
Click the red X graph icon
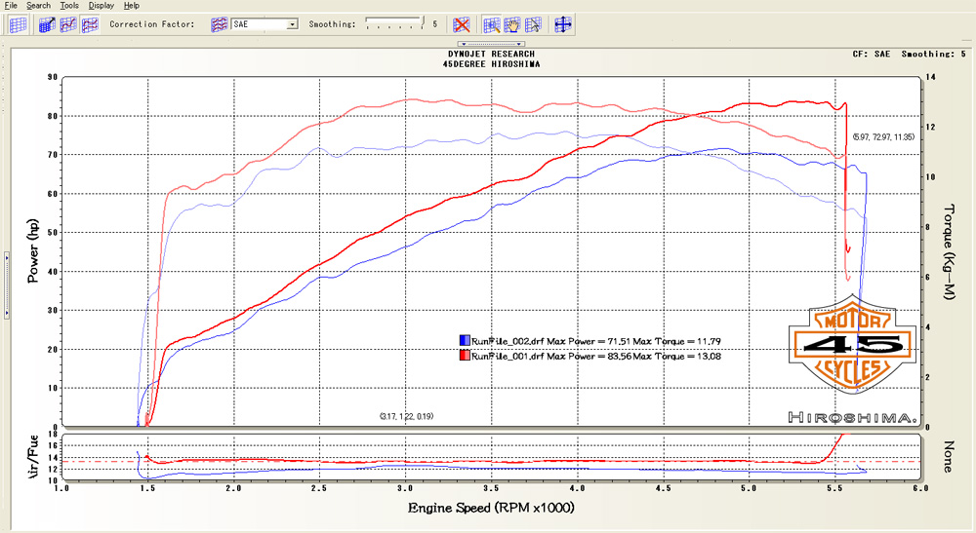pyautogui.click(x=463, y=24)
